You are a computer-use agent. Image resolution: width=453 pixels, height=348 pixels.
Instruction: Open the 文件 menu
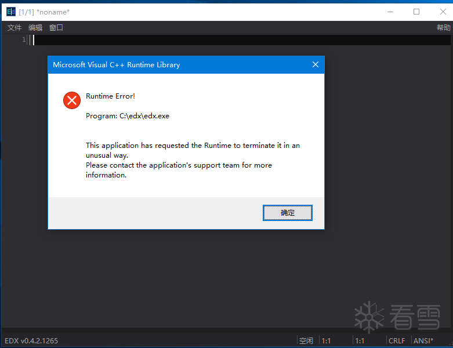[15, 28]
